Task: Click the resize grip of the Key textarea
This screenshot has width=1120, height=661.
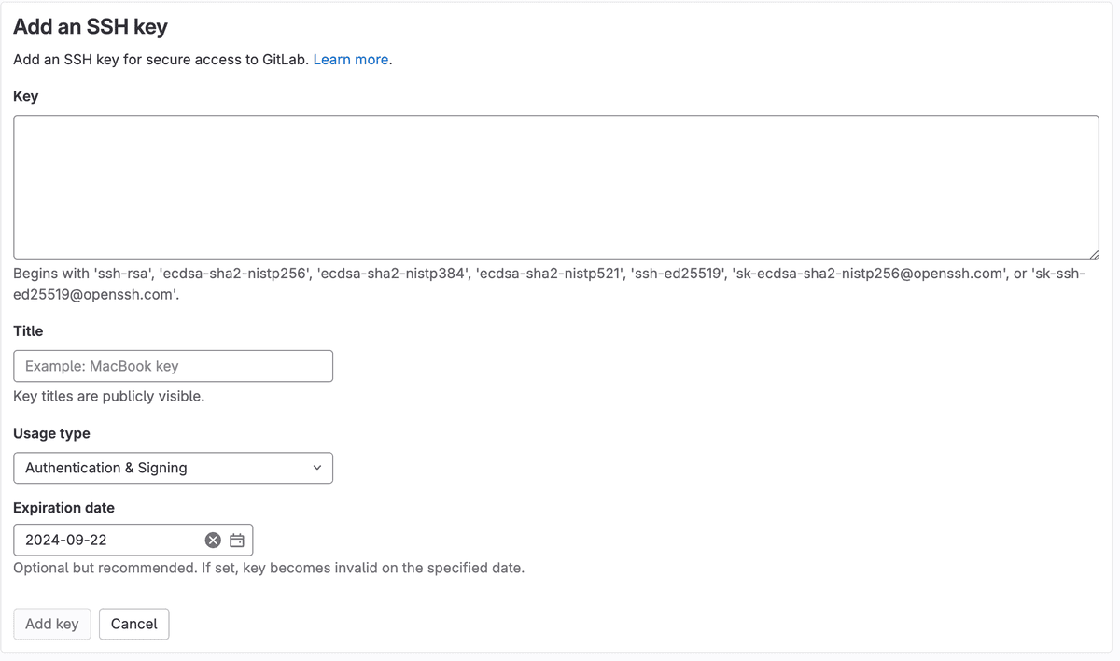Action: tap(1095, 255)
